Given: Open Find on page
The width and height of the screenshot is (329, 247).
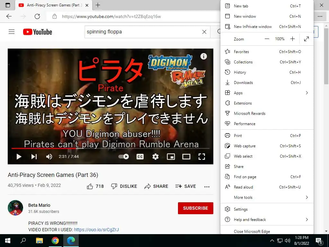Looking at the screenshot, I should pyautogui.click(x=267, y=177).
